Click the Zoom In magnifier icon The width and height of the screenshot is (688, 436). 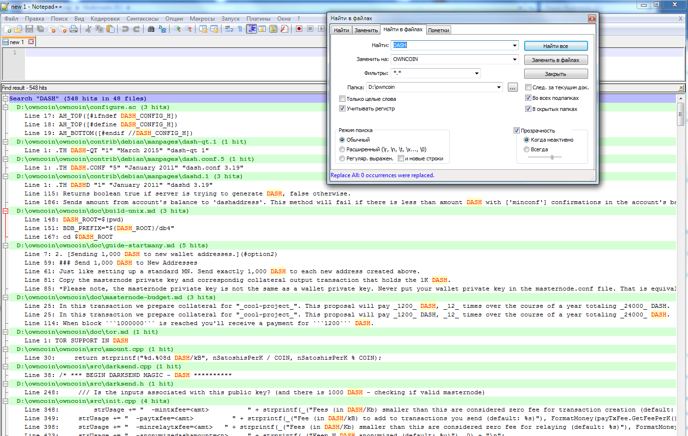coord(177,29)
